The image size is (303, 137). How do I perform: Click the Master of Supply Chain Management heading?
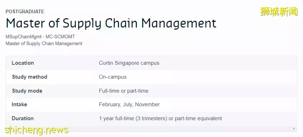click(x=111, y=23)
